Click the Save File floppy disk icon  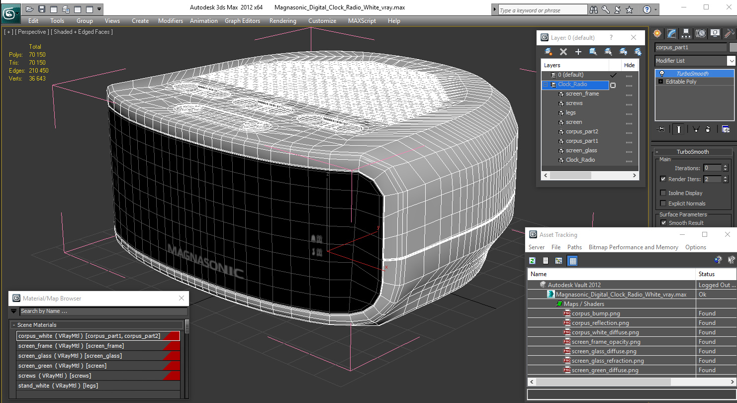click(42, 9)
